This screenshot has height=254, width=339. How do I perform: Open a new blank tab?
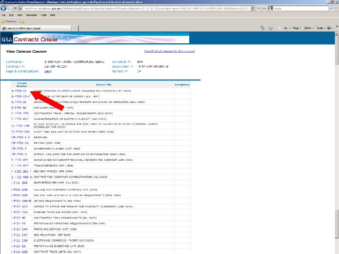(74, 29)
